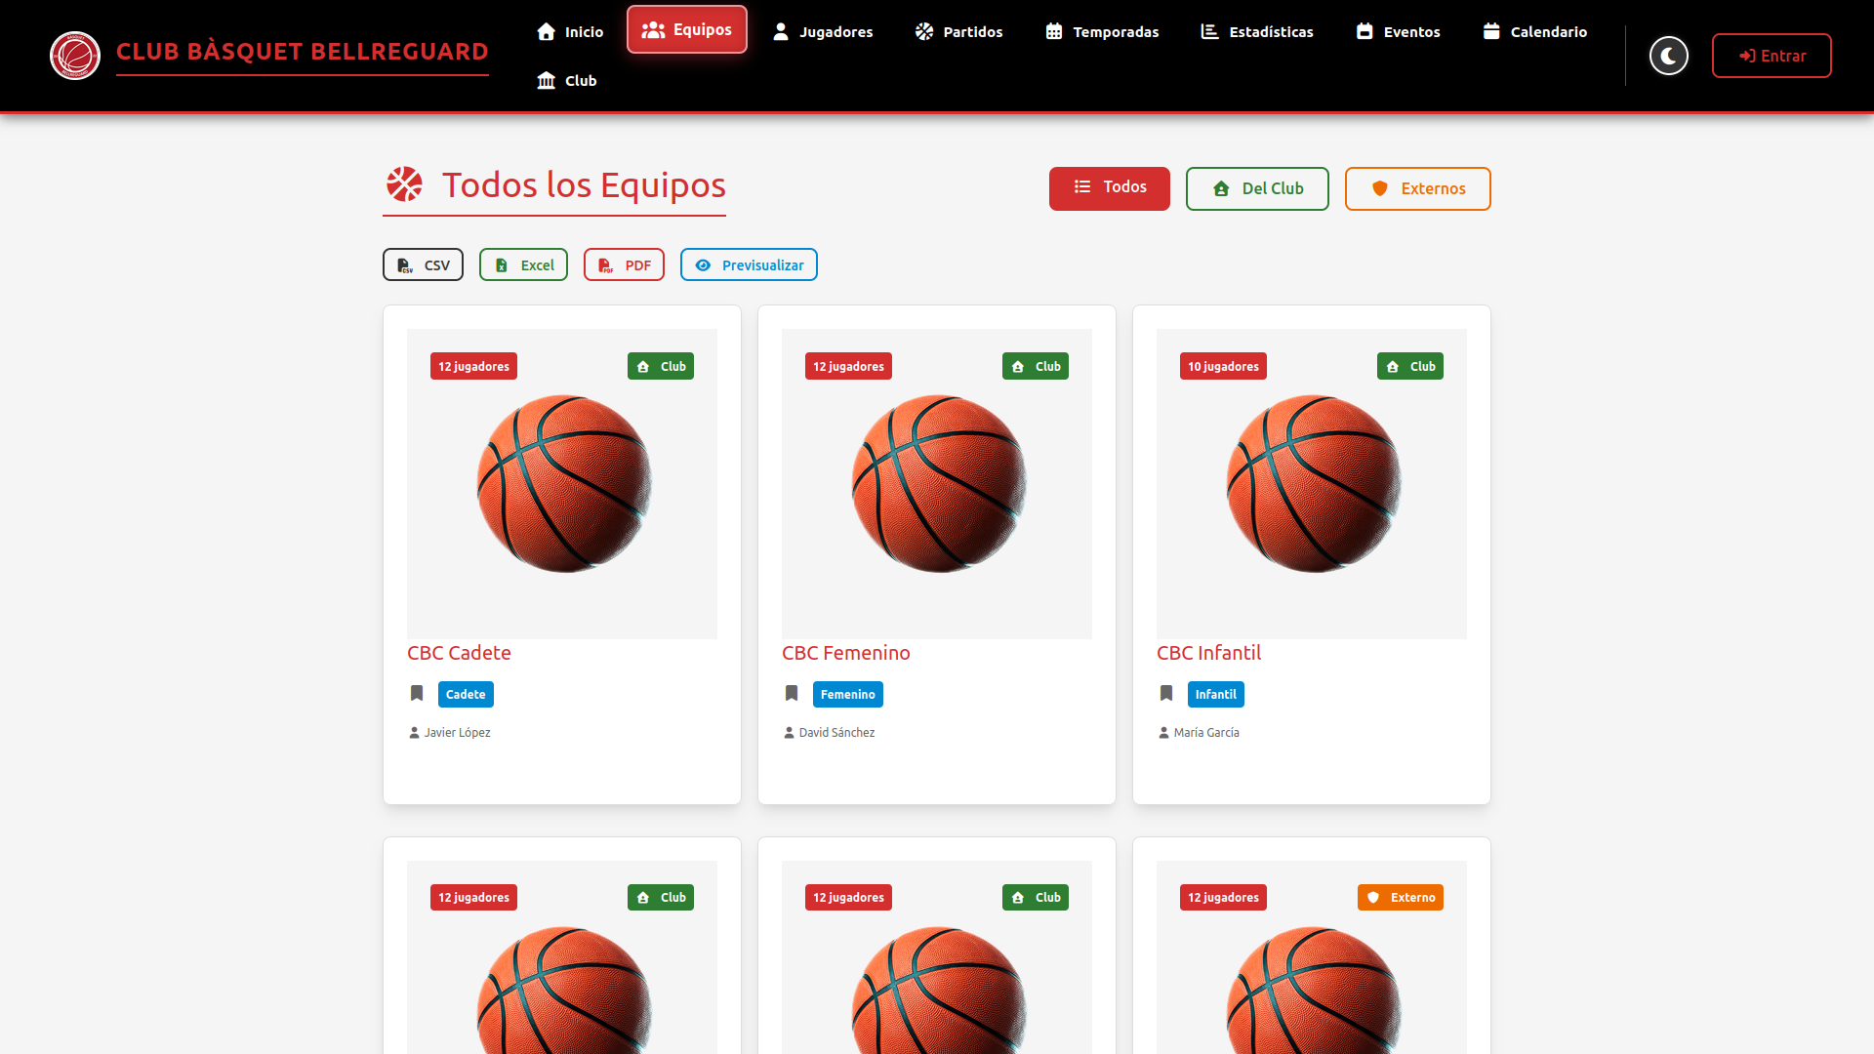Click the Infantil category tag
1874x1054 pixels.
(1215, 694)
